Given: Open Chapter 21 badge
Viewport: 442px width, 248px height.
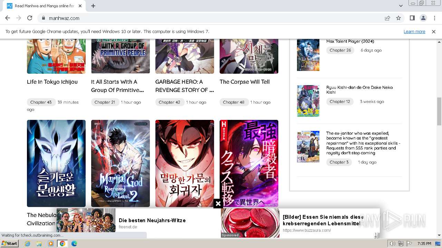Looking at the screenshot, I should (x=105, y=102).
